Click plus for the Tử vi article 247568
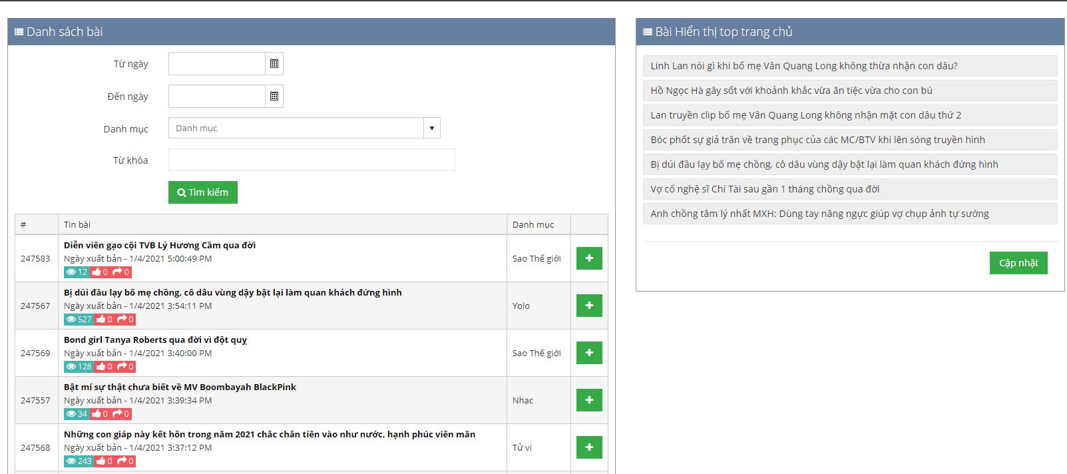Viewport: 1067px width, 474px height. tap(588, 447)
